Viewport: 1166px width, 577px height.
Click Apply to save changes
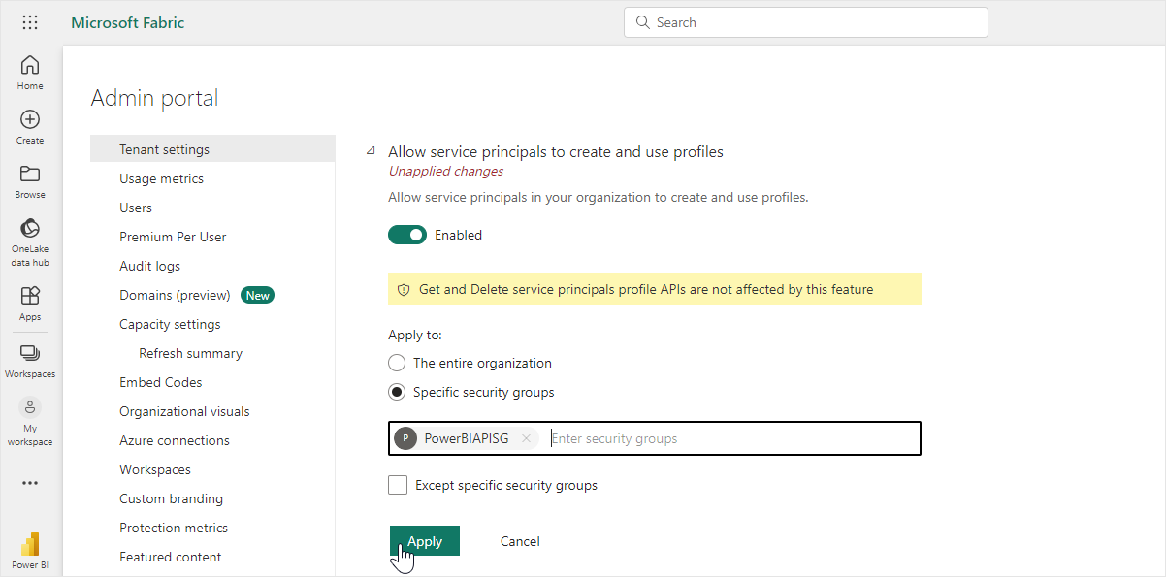click(x=425, y=541)
